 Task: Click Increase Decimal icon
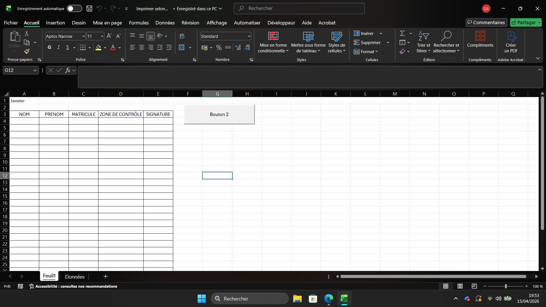[x=238, y=47]
